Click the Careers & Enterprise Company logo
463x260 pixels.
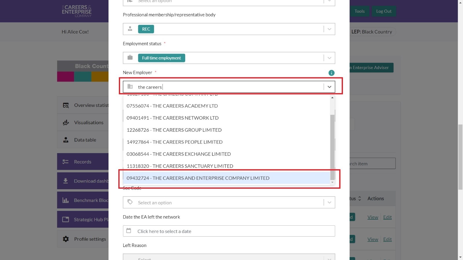(77, 11)
